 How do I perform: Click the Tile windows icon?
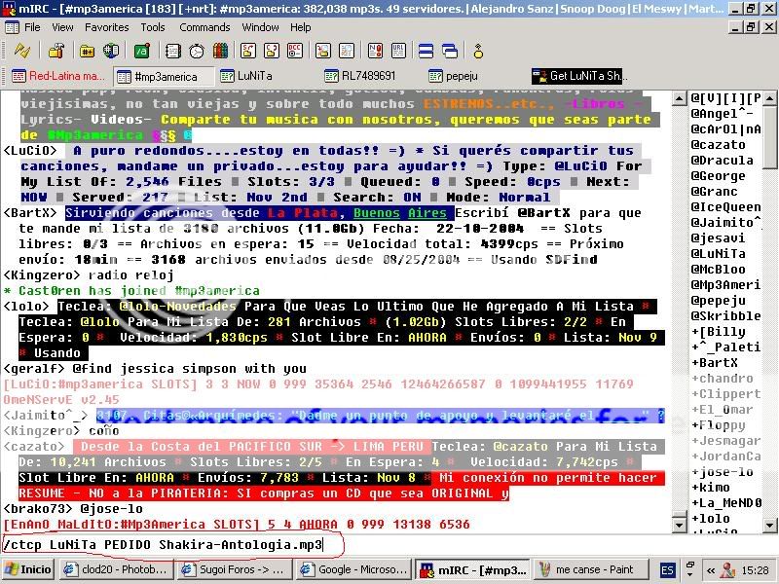pyautogui.click(x=426, y=51)
